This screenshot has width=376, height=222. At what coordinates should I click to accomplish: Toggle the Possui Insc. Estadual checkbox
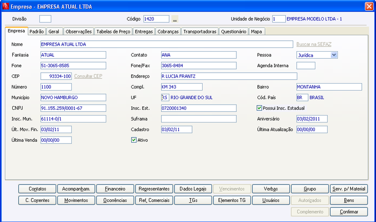259,108
